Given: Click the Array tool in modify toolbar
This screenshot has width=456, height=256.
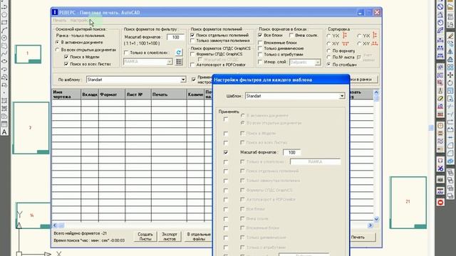Looking at the screenshot, I should coord(450,68).
